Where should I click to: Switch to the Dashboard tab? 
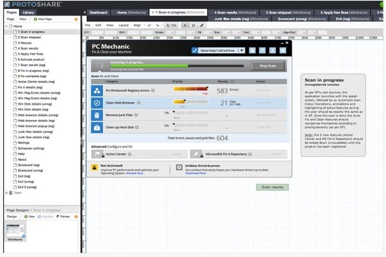(x=98, y=12)
